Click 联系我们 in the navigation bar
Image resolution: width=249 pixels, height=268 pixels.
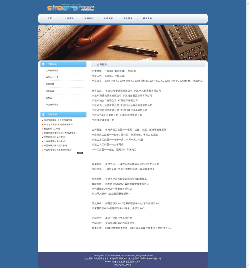(x=148, y=19)
